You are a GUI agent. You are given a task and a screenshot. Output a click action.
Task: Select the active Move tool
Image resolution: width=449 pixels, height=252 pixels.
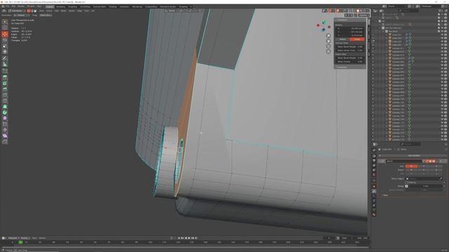[5, 34]
